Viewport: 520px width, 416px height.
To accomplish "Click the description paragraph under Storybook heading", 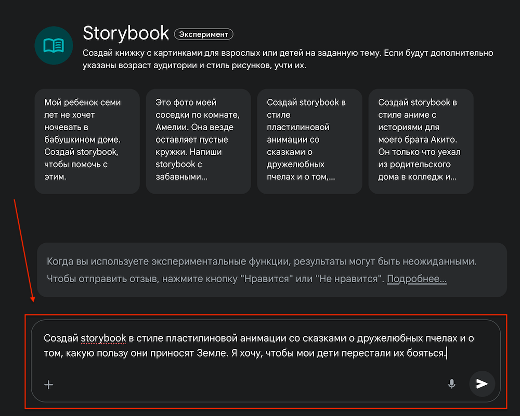I will (288, 59).
